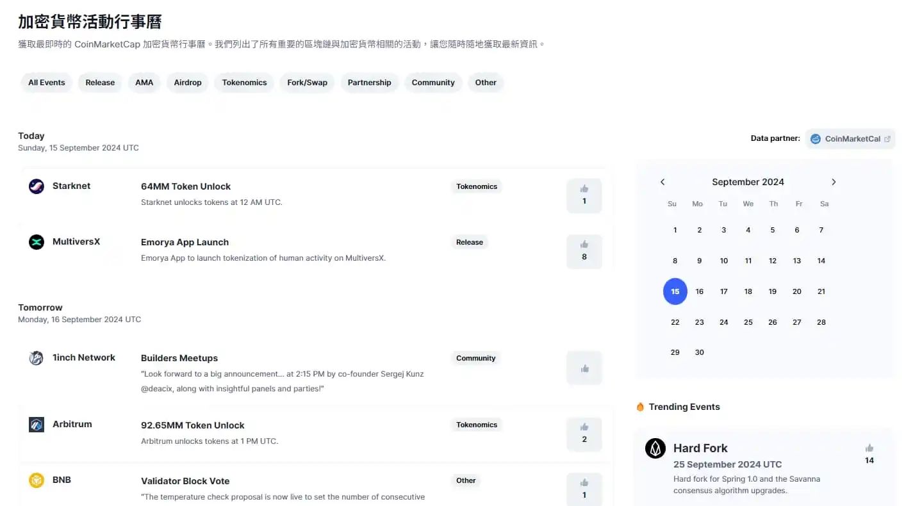The image size is (922, 506).
Task: Like the trending Hard Fork event
Action: click(869, 453)
